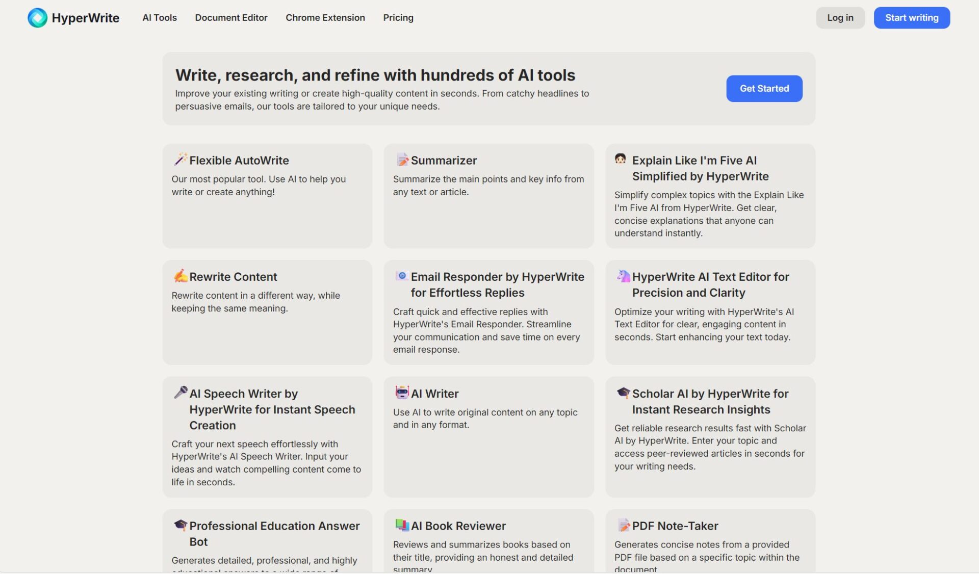This screenshot has height=574, width=979.
Task: Click the robot icon on AI Writer
Action: tap(402, 393)
